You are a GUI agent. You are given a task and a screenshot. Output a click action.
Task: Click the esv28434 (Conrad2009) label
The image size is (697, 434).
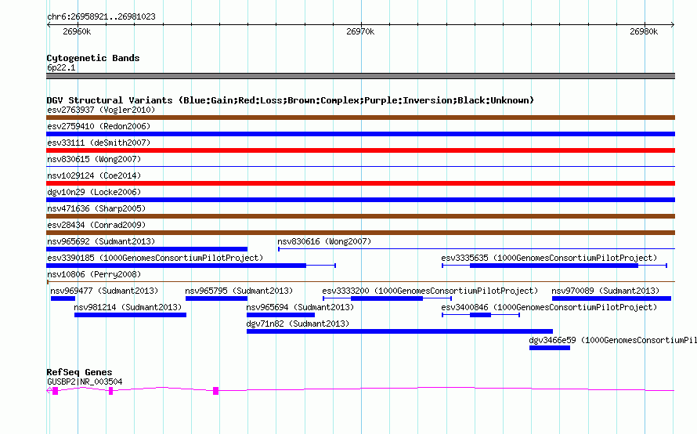click(x=96, y=225)
